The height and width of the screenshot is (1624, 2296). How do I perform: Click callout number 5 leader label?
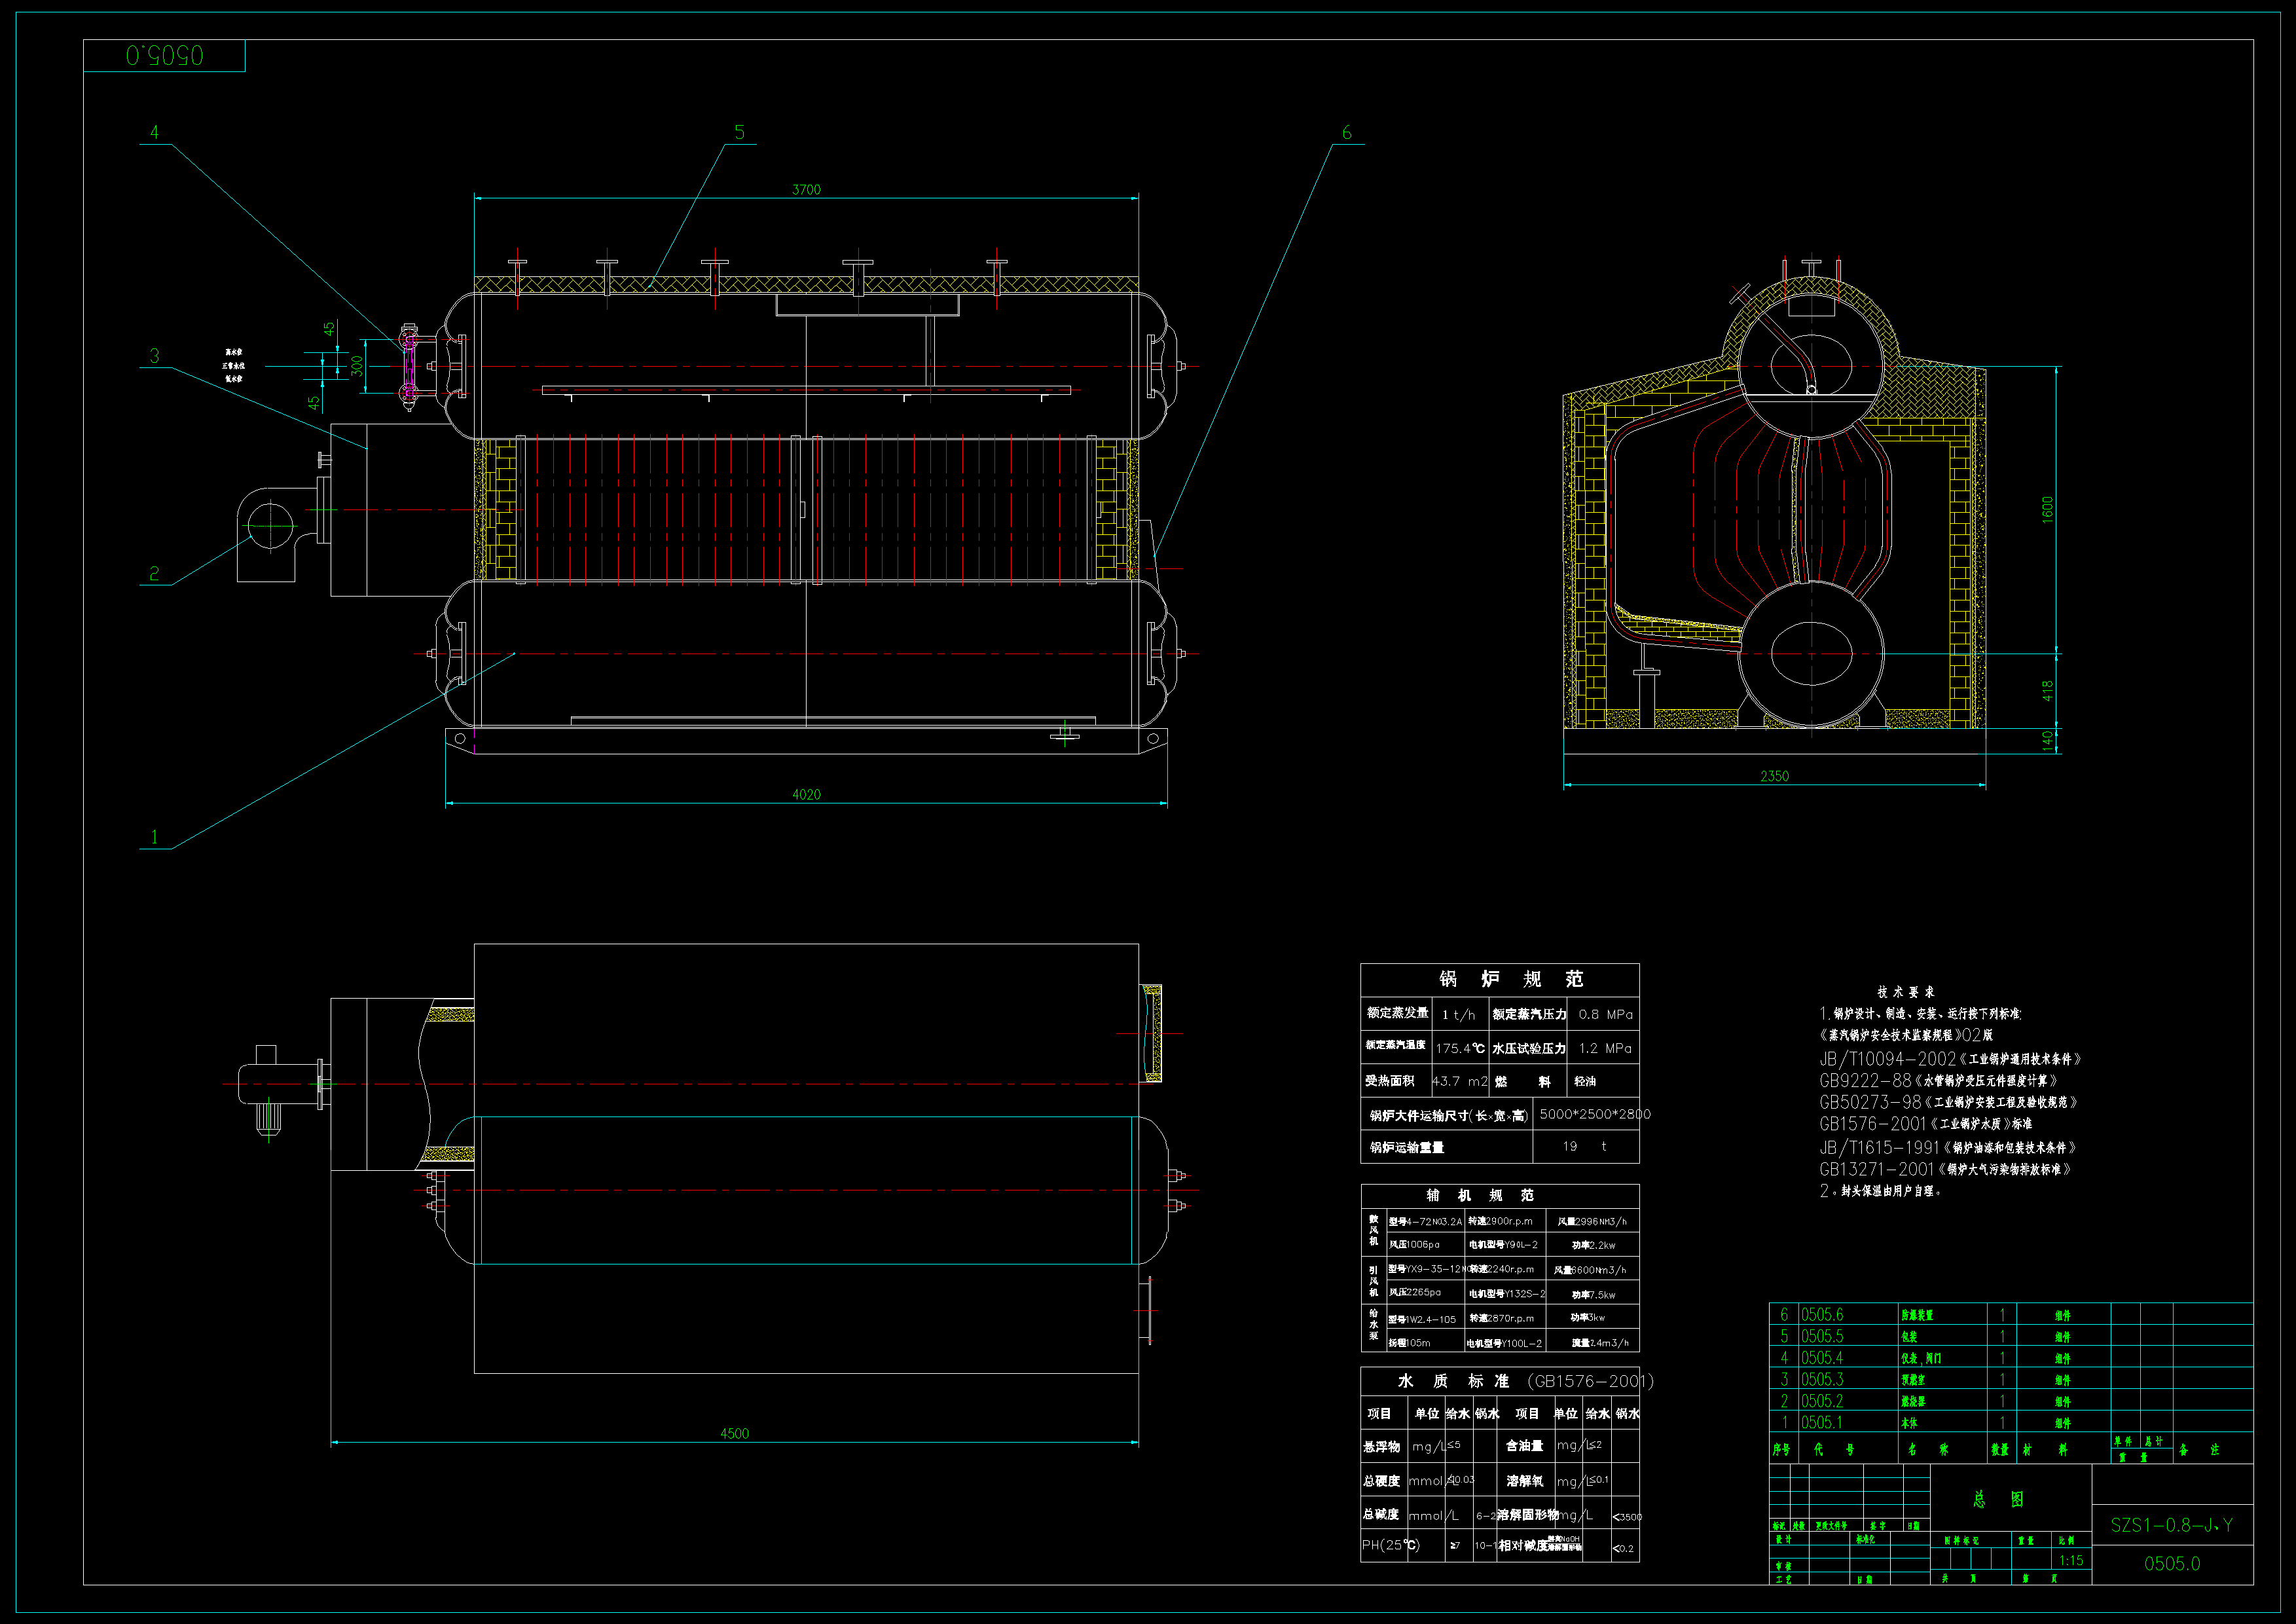pyautogui.click(x=739, y=132)
